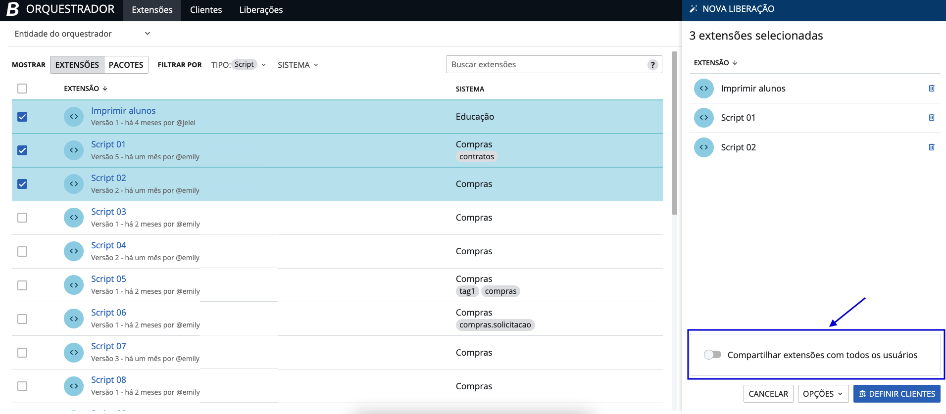Screen dimensions: 946x414
Task: Click the magic wand icon by Nova Liberação
Action: click(694, 9)
